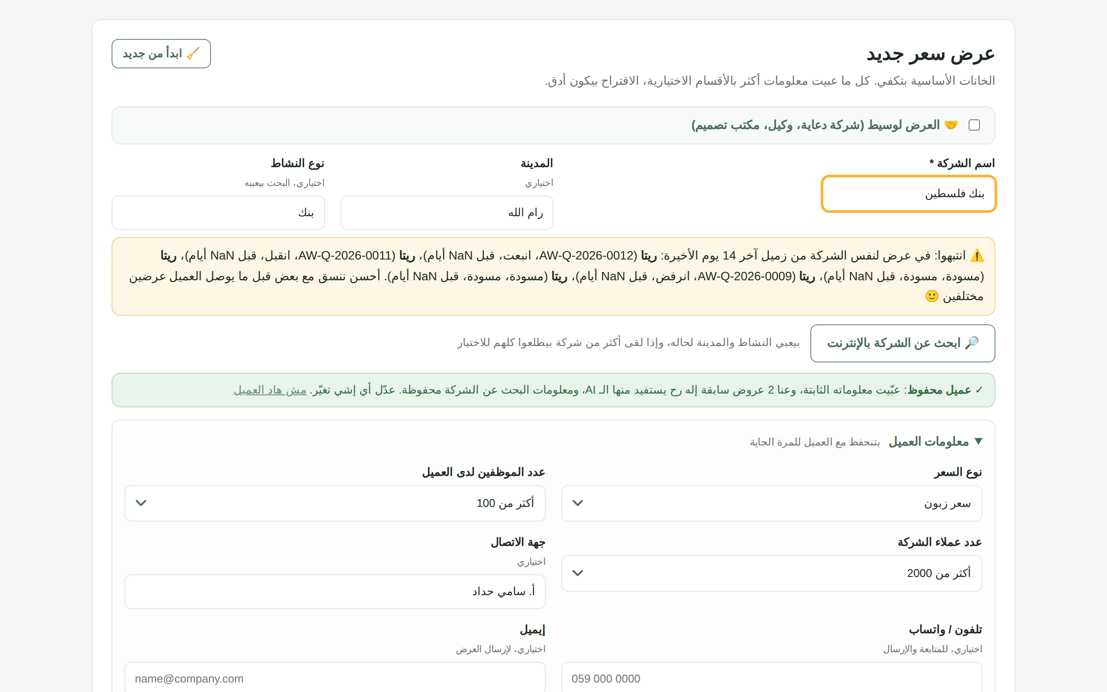Open the عدد الموظفين لدى العميل dropdown
The image size is (1107, 692).
click(x=335, y=503)
